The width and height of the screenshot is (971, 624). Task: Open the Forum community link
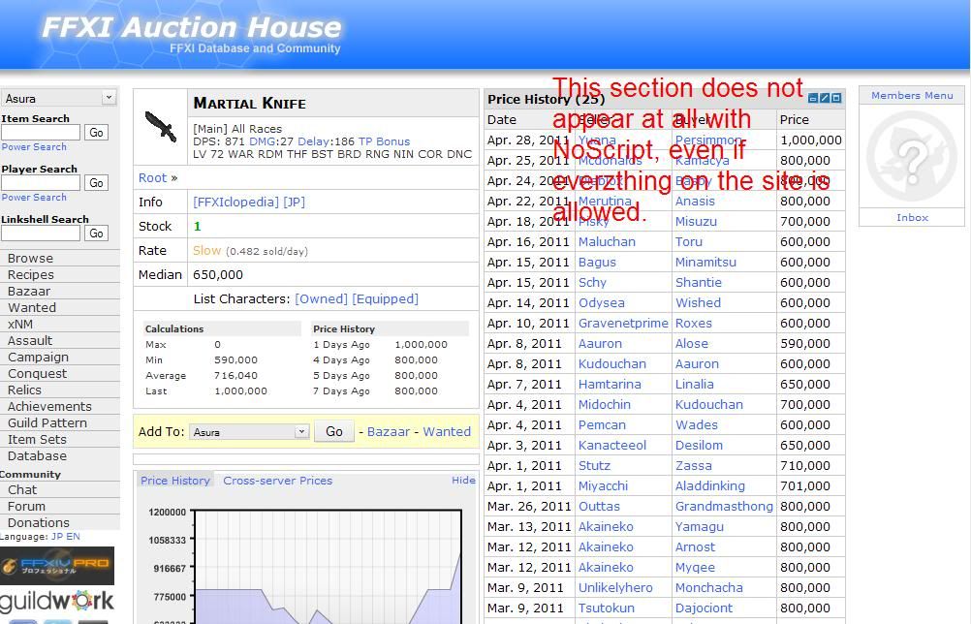(x=26, y=507)
